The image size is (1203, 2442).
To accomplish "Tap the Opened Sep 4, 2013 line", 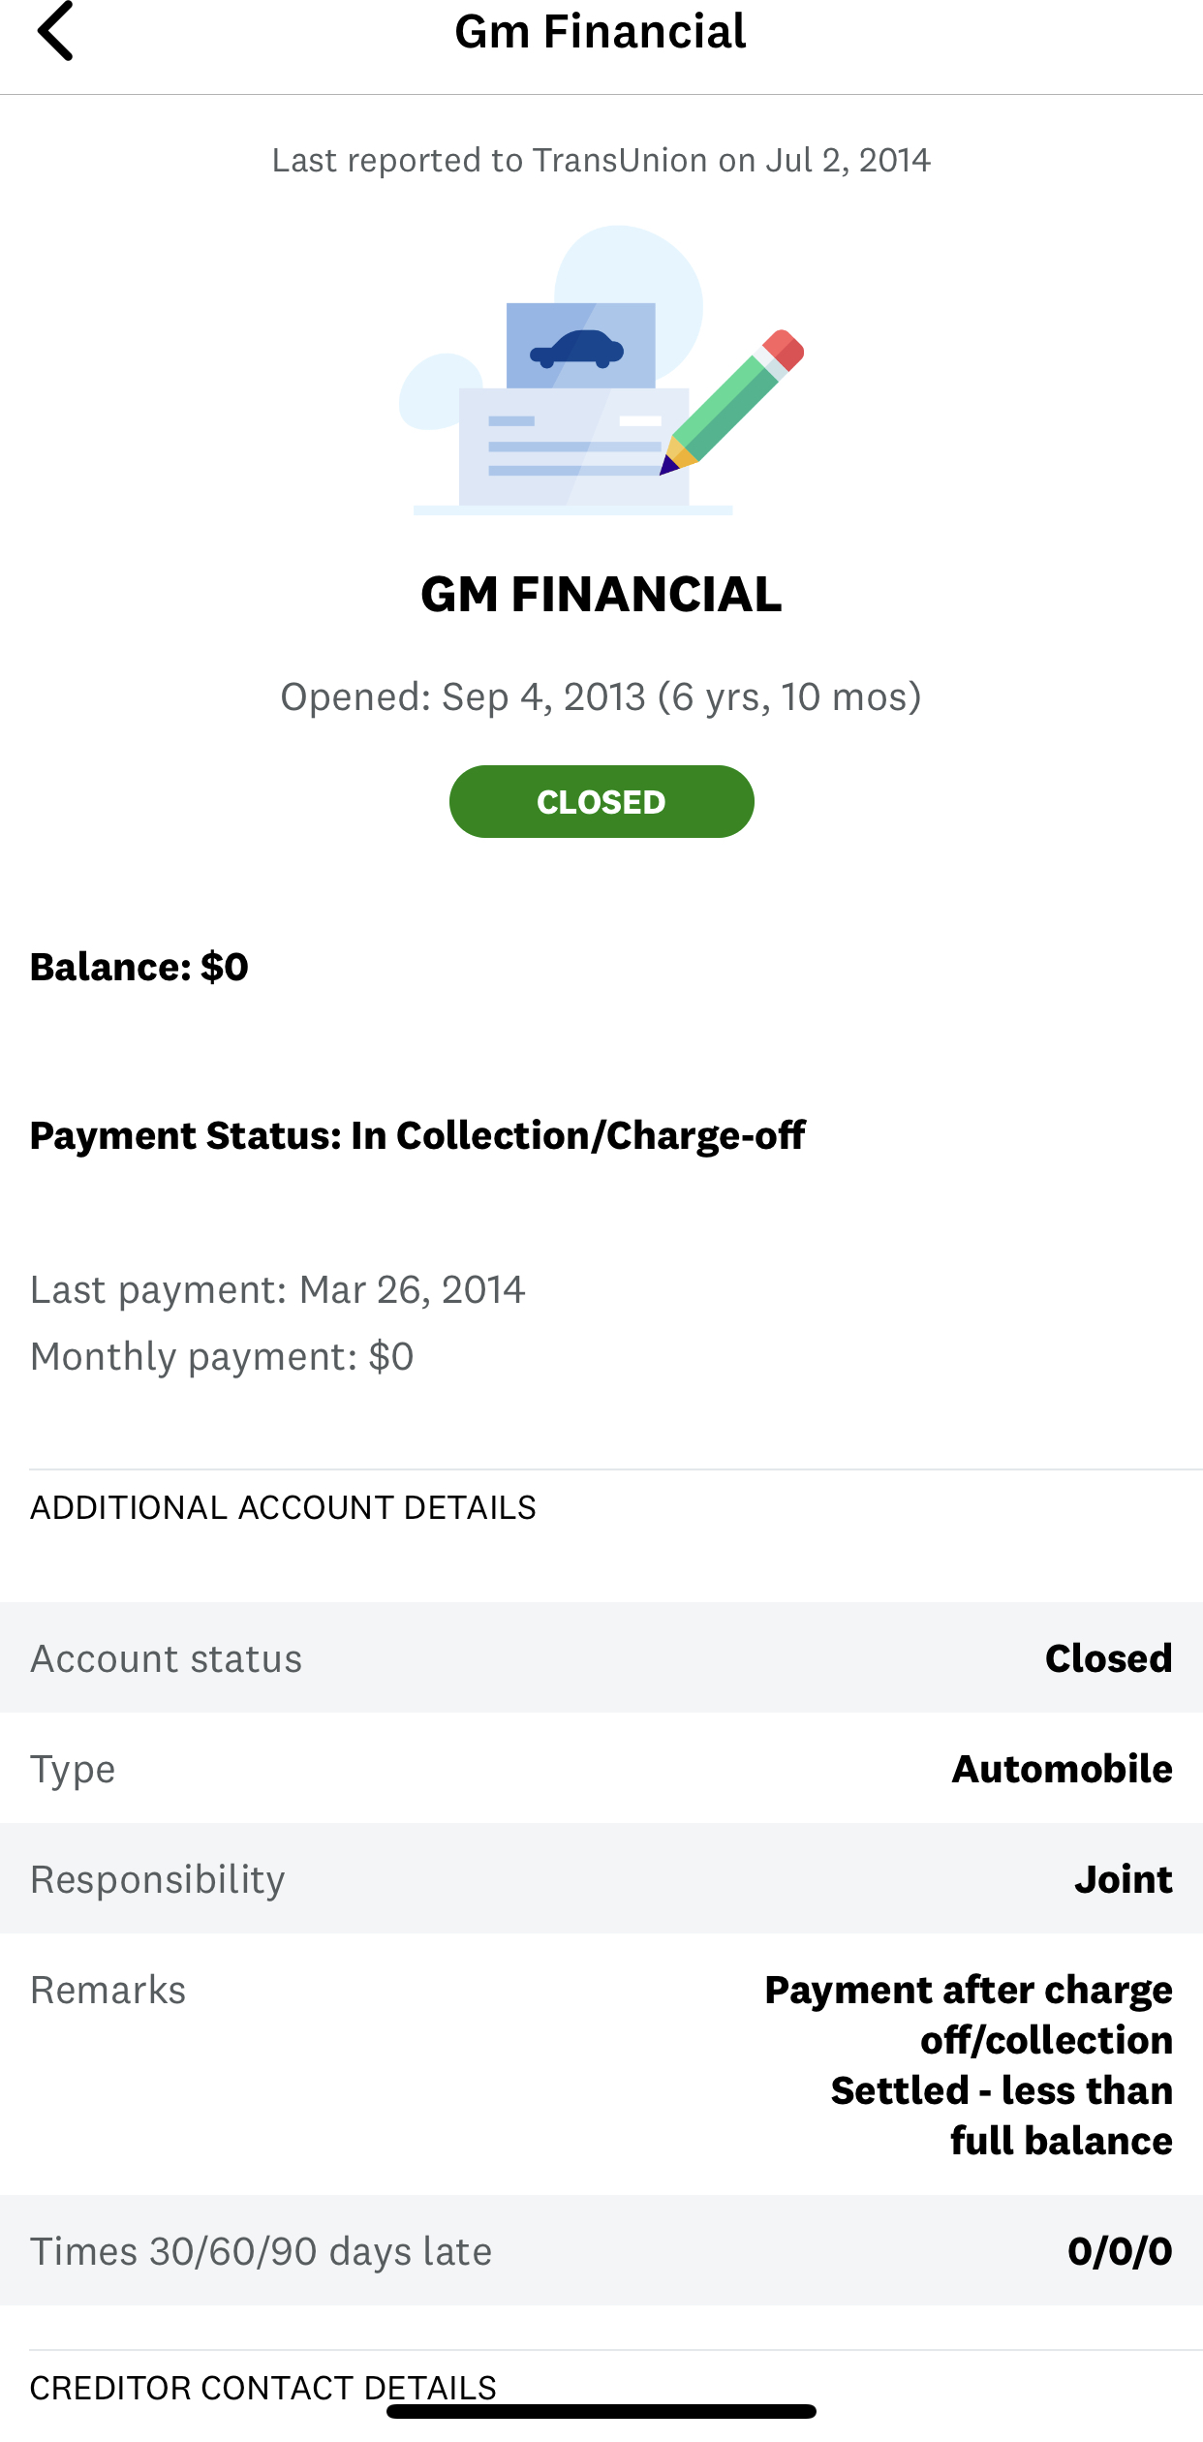I will click(x=601, y=696).
